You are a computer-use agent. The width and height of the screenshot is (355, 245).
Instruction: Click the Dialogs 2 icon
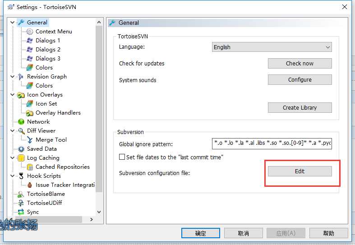click(30, 50)
